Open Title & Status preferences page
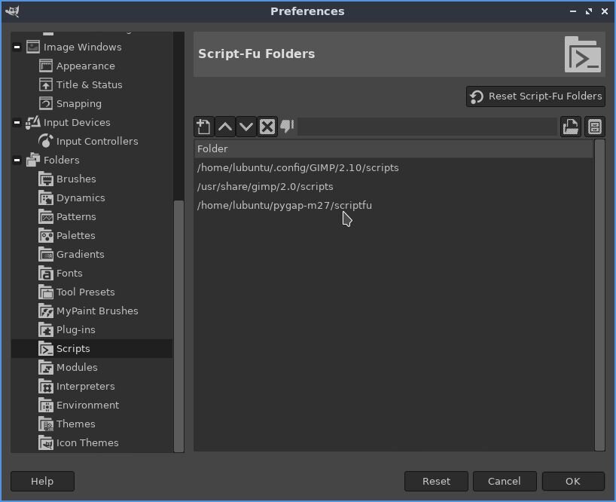The width and height of the screenshot is (616, 502). tap(89, 85)
